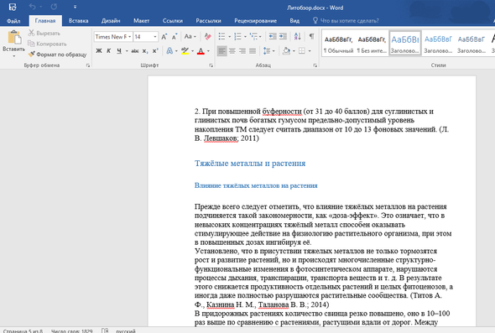Apply the Без интервала style
This screenshot has width=495, height=333.
click(x=372, y=44)
